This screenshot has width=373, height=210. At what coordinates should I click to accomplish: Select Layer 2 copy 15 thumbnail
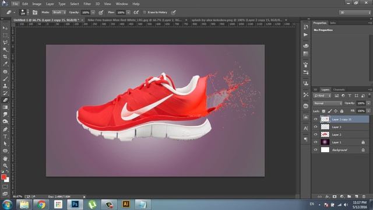[x=325, y=119]
